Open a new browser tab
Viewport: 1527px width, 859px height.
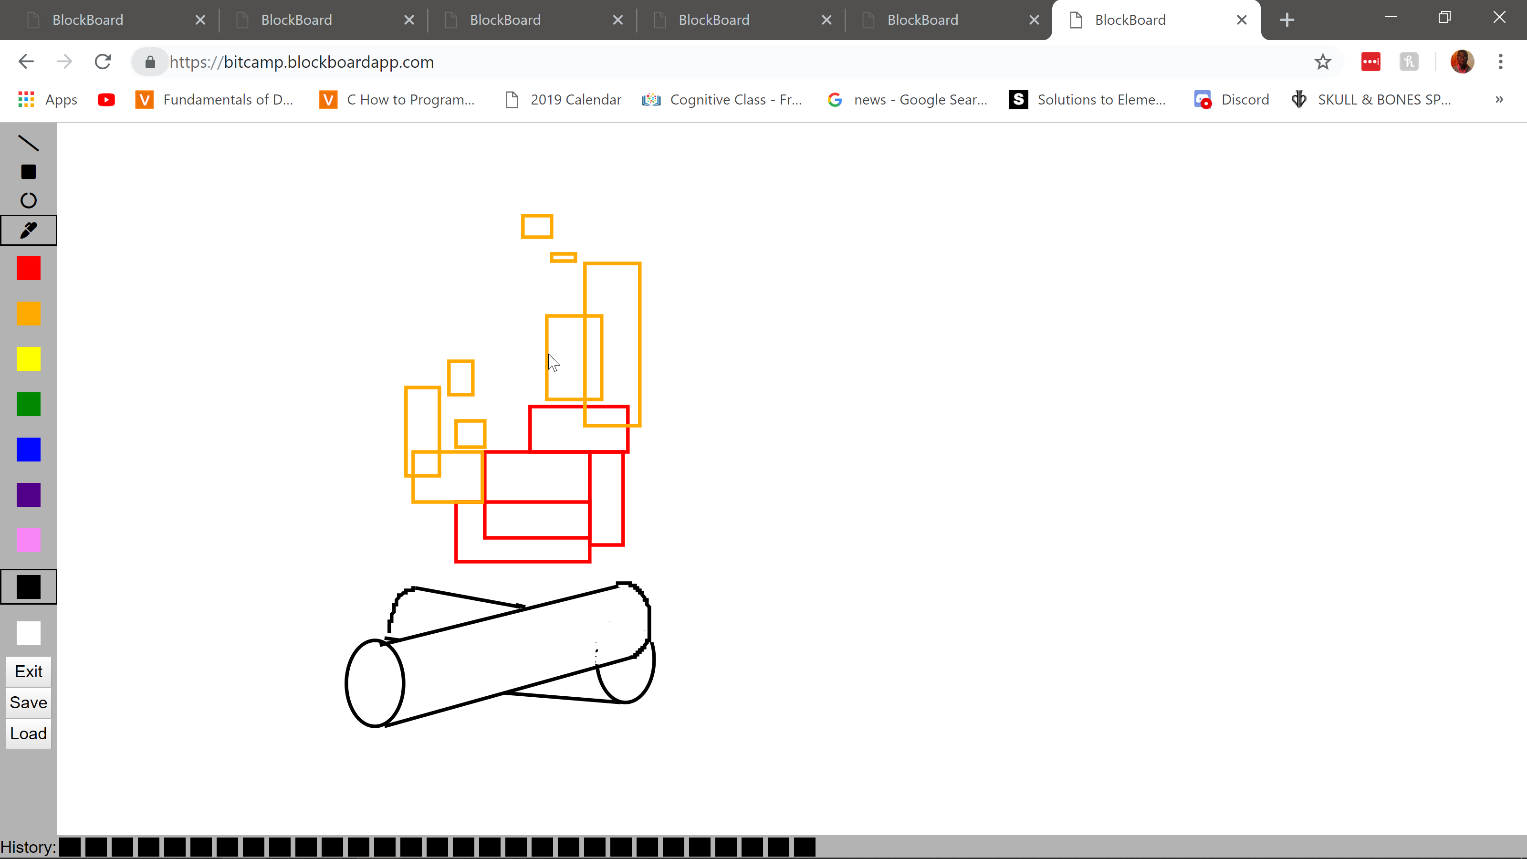click(x=1286, y=20)
